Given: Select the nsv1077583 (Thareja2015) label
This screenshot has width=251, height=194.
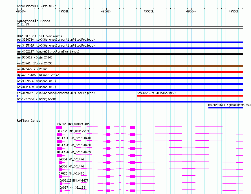Looking at the screenshot, I should pos(37,99).
